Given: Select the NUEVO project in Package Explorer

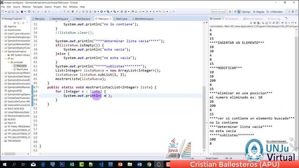Looking at the screenshot, I should click(12, 119).
